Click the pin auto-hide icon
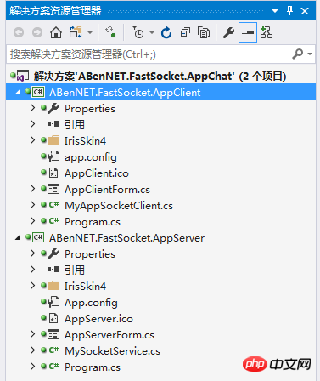Screen dimensions: 320x381 coord(289,11)
